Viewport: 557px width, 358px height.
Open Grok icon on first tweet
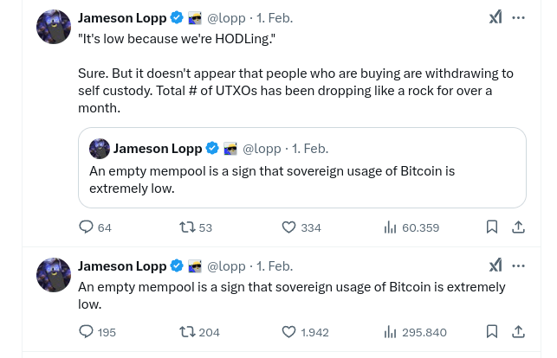point(495,17)
